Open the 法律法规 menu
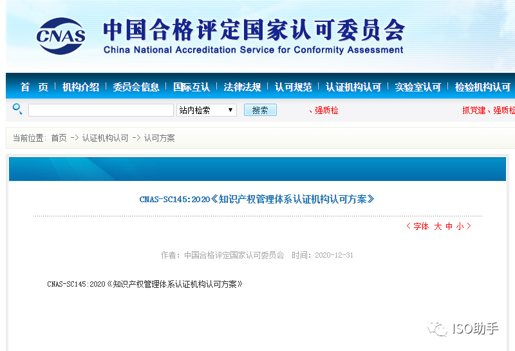 [x=243, y=87]
